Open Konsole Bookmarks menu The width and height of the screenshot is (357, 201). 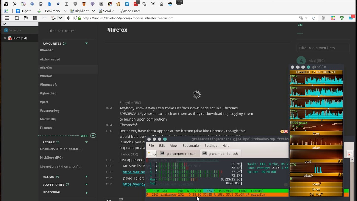click(191, 145)
